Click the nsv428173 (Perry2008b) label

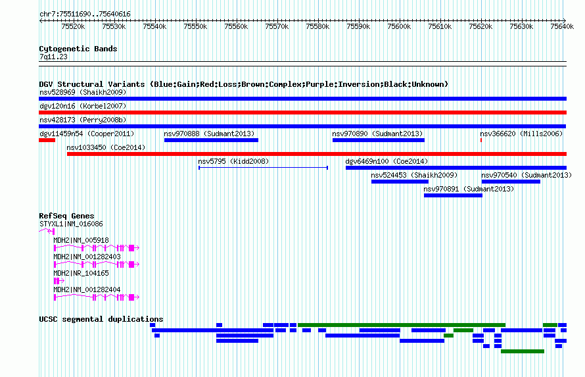pos(83,120)
